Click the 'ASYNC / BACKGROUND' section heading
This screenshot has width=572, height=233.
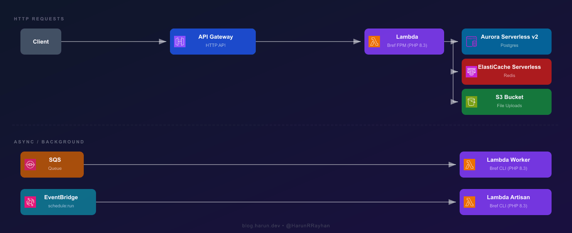pos(49,142)
